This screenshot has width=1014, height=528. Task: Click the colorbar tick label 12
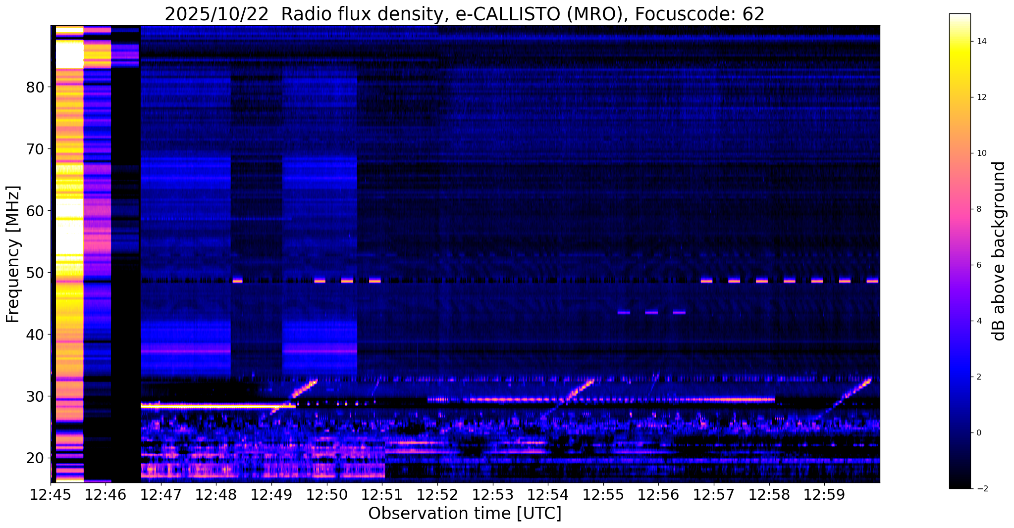coord(980,97)
